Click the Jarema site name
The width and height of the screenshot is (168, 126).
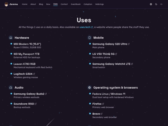tap(14, 4)
